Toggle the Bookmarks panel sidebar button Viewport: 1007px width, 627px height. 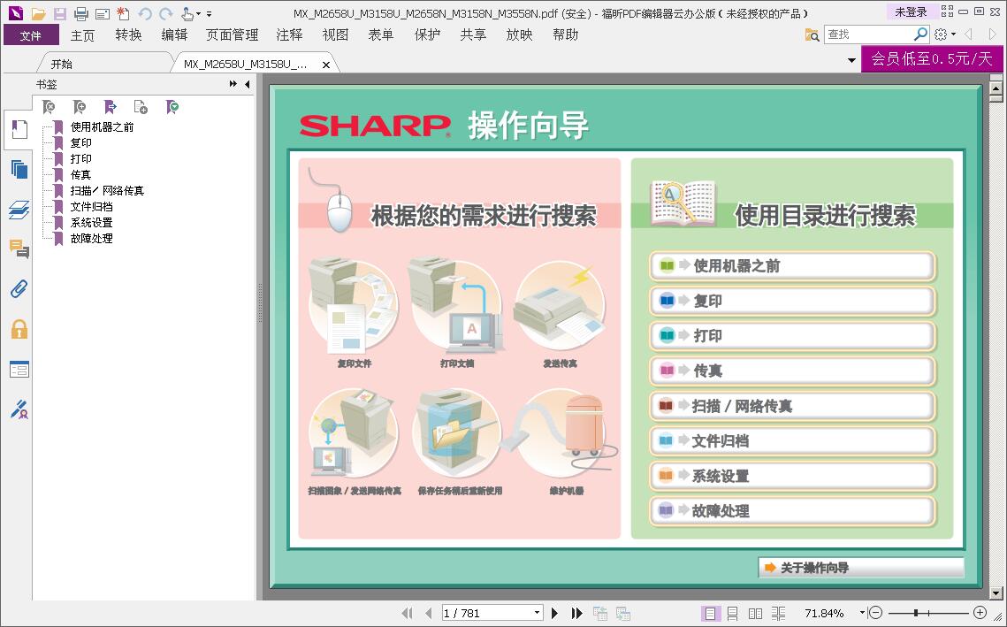coord(19,130)
